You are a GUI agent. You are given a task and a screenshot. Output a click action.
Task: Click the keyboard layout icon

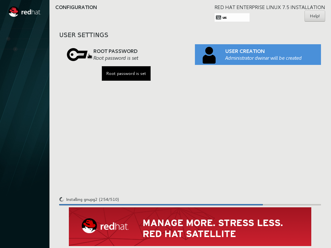click(x=219, y=17)
